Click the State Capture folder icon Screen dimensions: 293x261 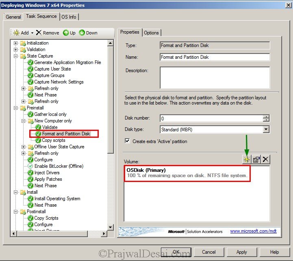point(23,56)
